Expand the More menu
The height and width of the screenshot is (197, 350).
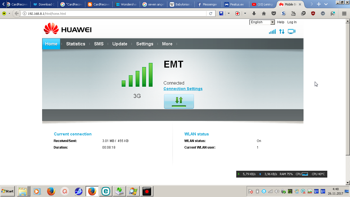(x=167, y=44)
